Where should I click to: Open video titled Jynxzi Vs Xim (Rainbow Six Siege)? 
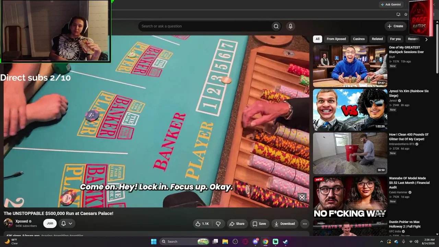pos(409,93)
